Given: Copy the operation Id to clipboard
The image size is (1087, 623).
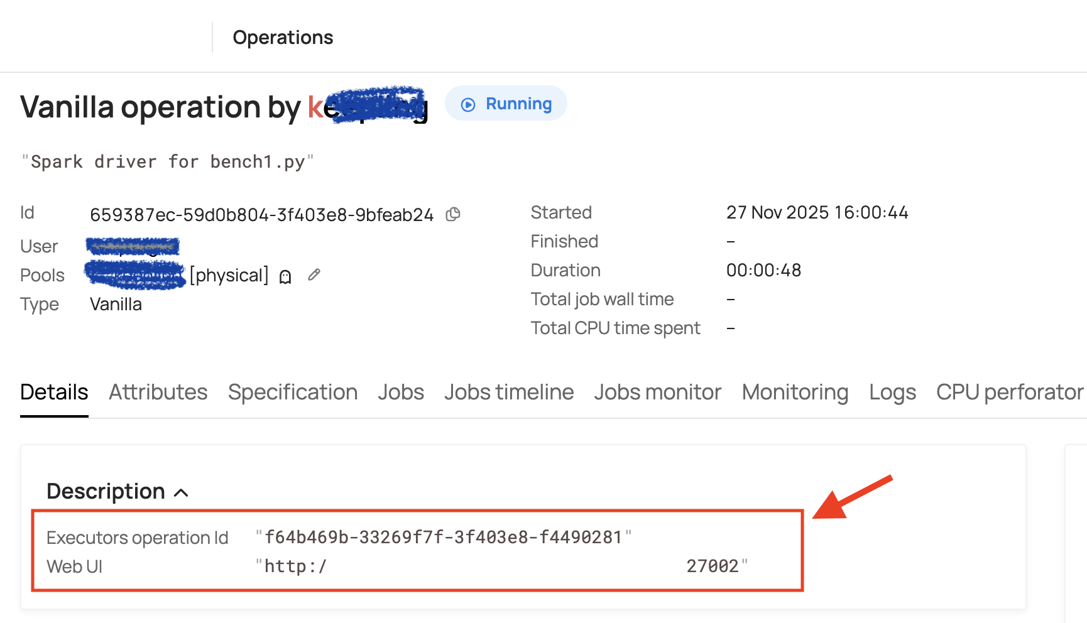Looking at the screenshot, I should 453,215.
